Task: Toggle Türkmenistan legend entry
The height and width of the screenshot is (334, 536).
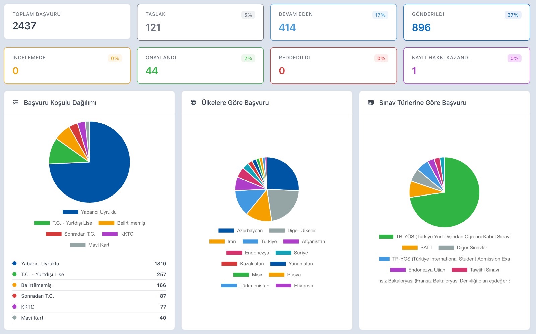Action: point(245,286)
